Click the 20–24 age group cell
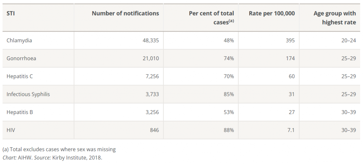363x164 pixels. click(349, 40)
